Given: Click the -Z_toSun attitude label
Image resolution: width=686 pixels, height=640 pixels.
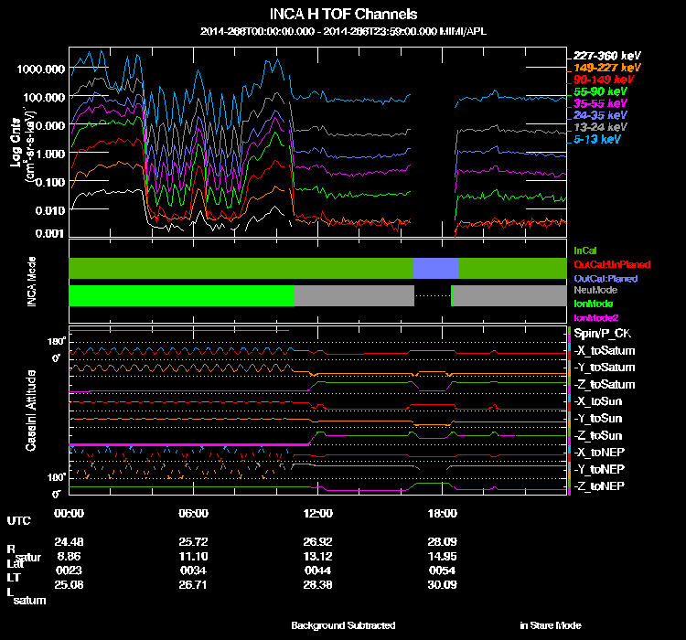Looking at the screenshot, I should pos(597,436).
